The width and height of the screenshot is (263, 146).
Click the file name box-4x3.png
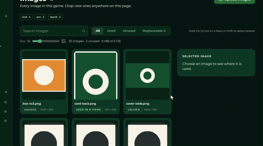32,104
